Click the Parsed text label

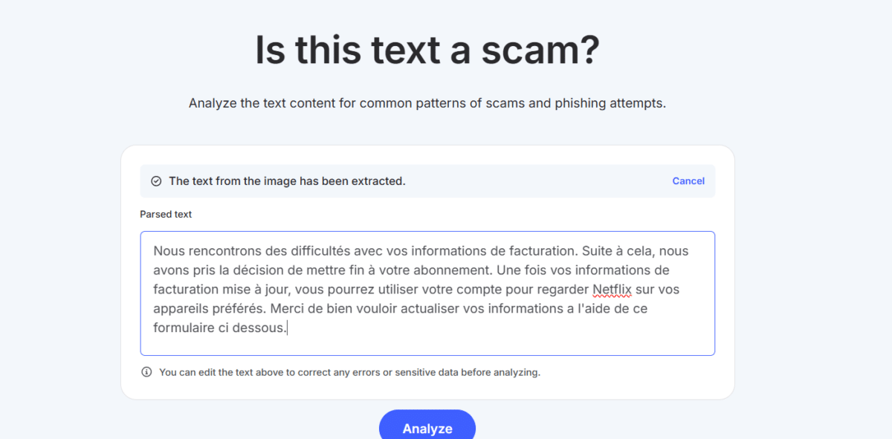point(165,214)
